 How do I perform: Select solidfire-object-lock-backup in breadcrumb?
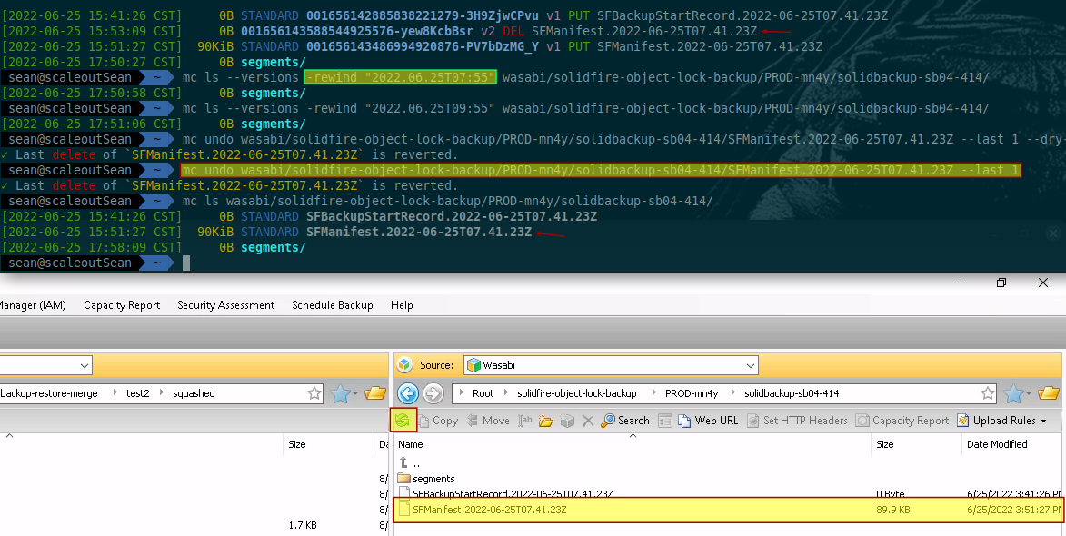576,393
